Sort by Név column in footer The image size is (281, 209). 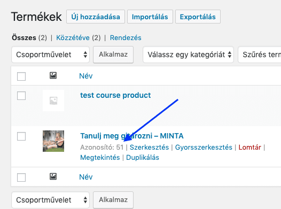coord(86,177)
